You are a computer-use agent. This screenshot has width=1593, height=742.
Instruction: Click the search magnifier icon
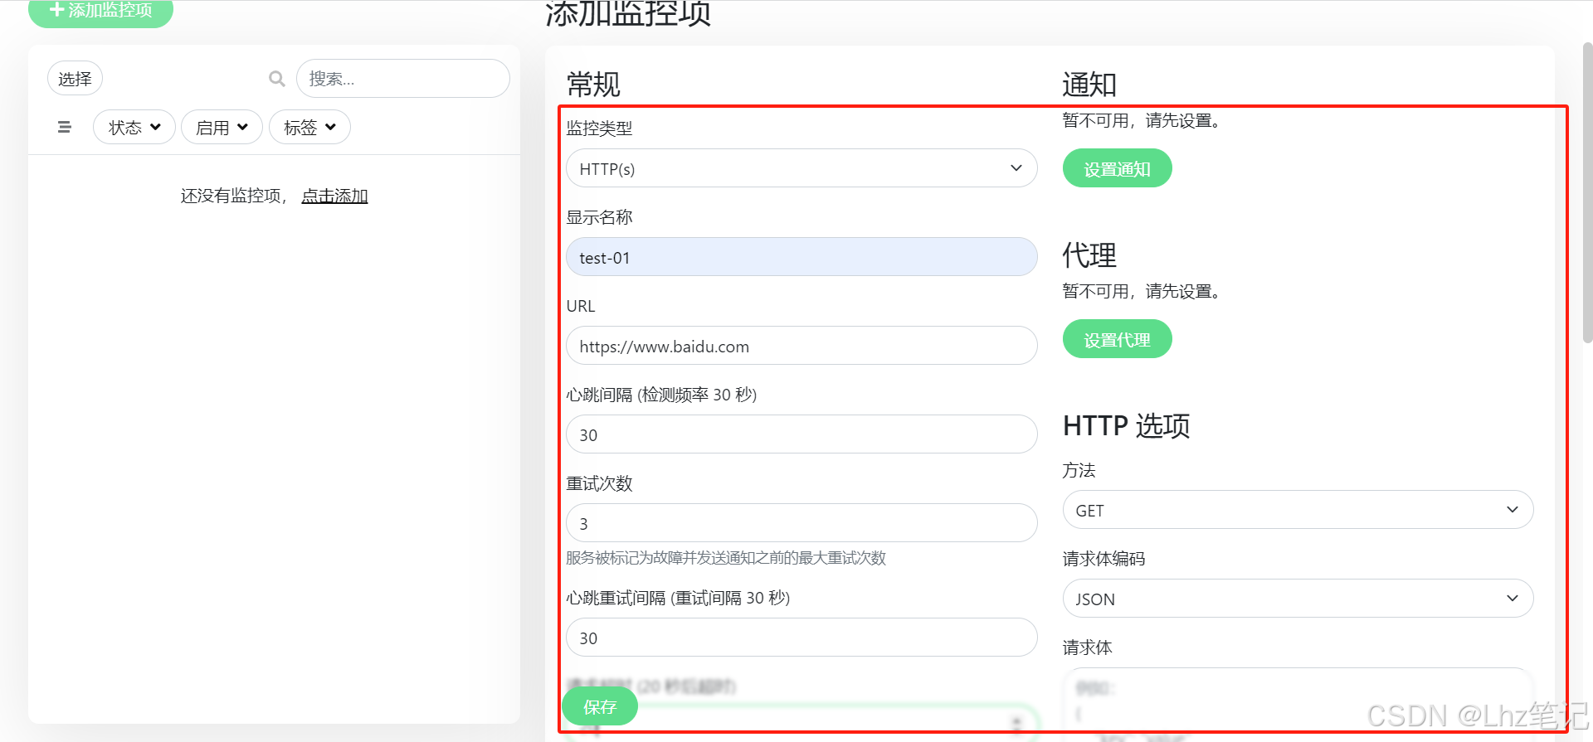(x=277, y=79)
